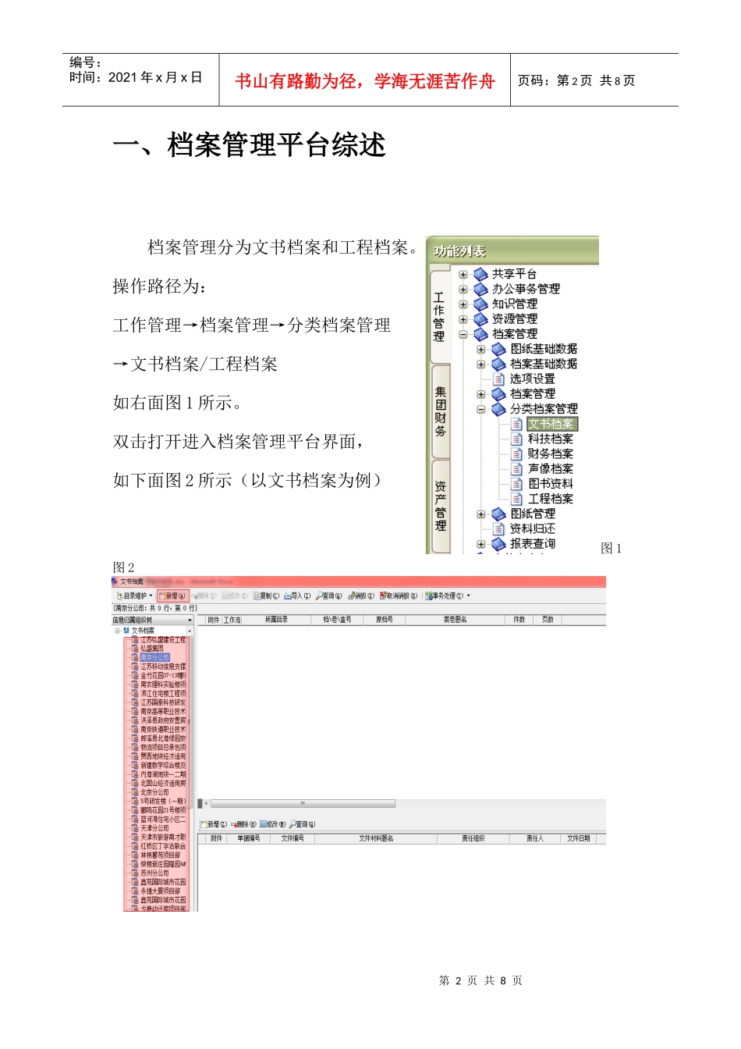This screenshot has width=741, height=1049.
Task: Select 财务档案 tree item
Action: (x=550, y=453)
